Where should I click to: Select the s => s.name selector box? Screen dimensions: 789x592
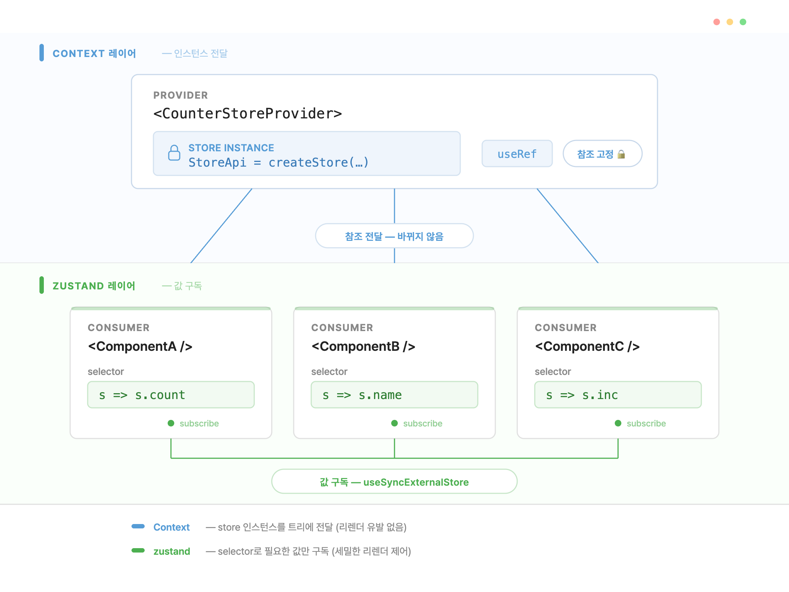coord(394,395)
